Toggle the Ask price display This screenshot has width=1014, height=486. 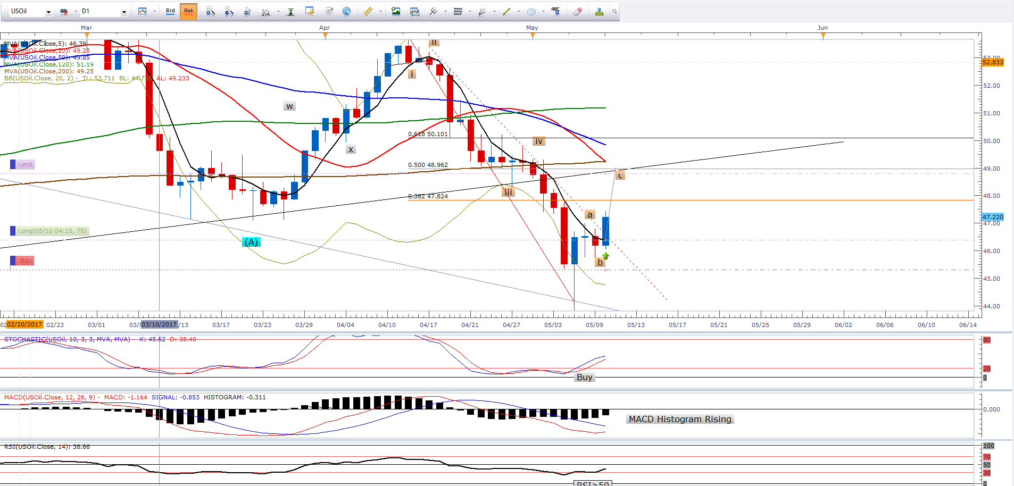pyautogui.click(x=188, y=11)
